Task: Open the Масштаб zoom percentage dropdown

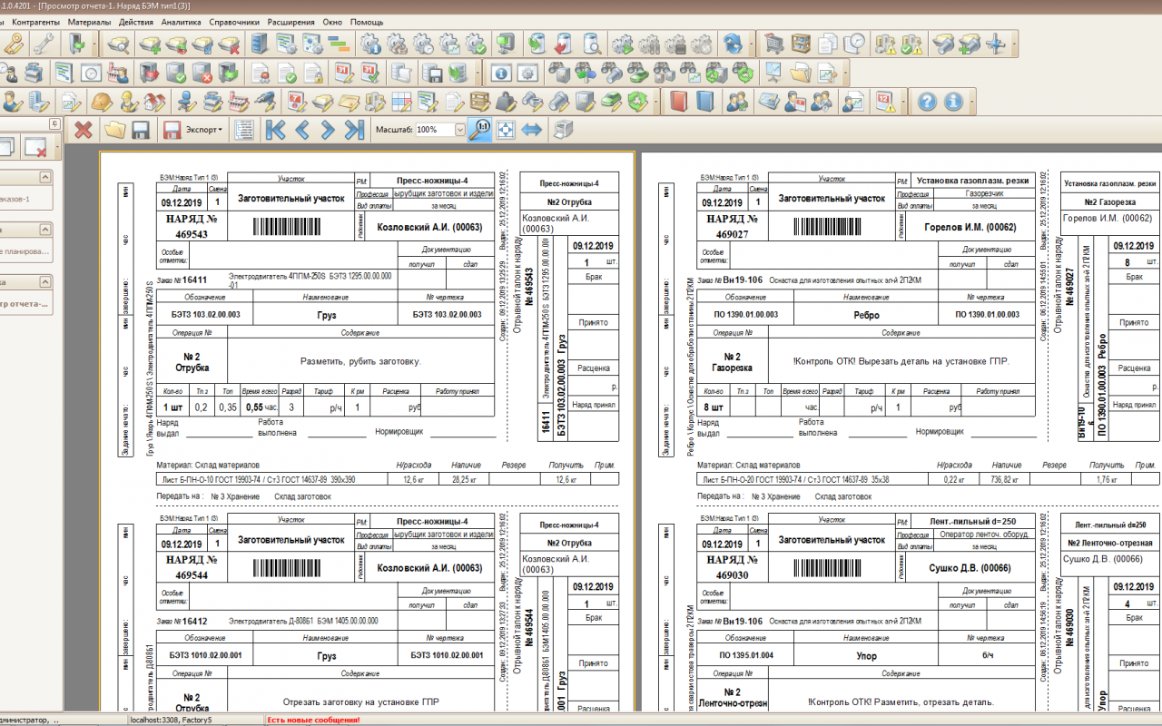Action: (x=460, y=130)
